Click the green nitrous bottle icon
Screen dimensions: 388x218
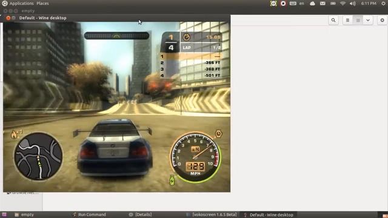tap(172, 180)
